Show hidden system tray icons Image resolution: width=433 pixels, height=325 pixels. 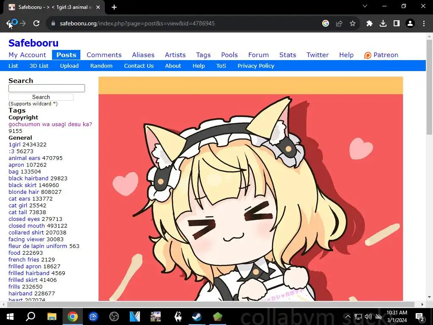[x=348, y=317]
